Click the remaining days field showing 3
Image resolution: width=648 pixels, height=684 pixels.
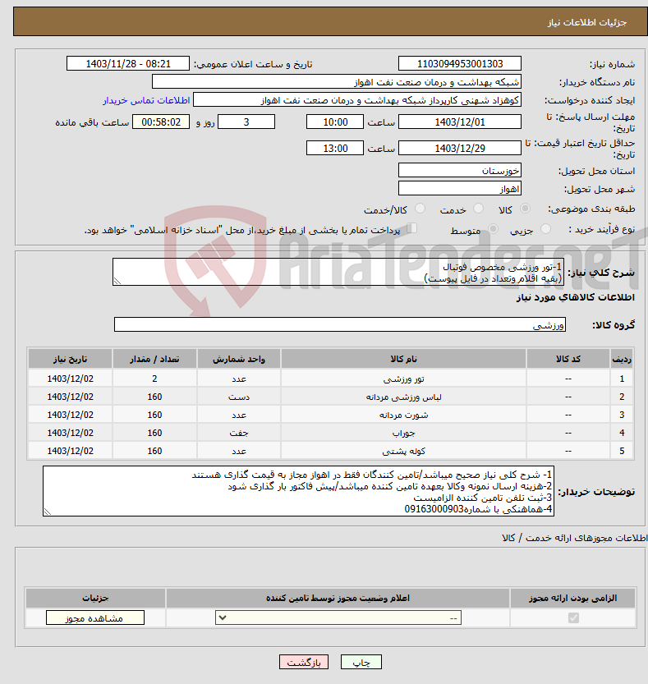pos(246,122)
